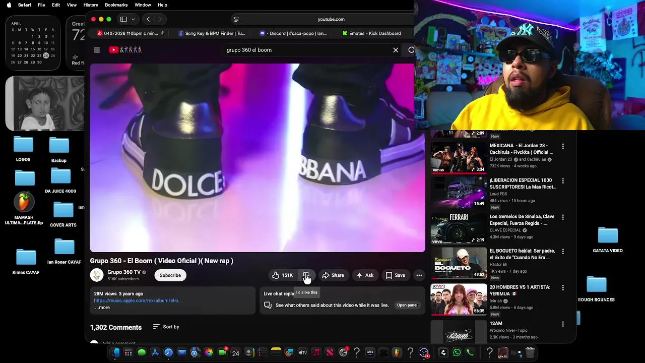This screenshot has width=645, height=363.
Task: Open options for 20 HOMBRES VS 1 ARTISTA video
Action: (x=563, y=287)
